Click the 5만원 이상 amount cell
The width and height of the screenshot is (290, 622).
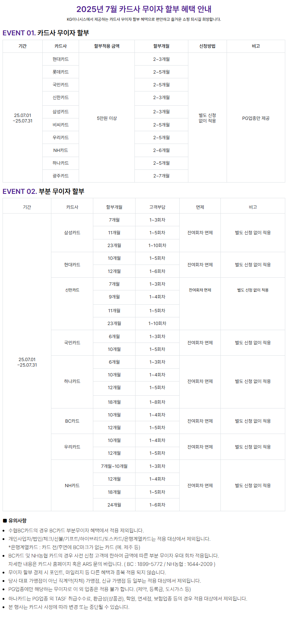click(107, 118)
